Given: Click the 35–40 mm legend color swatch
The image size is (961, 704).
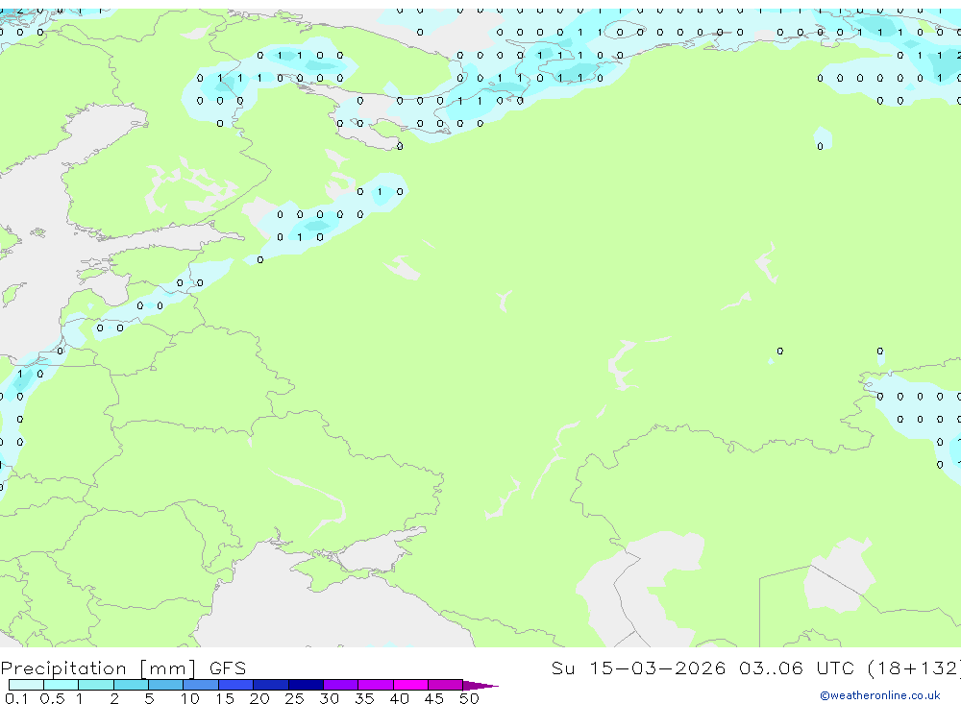Looking at the screenshot, I should coord(376,685).
